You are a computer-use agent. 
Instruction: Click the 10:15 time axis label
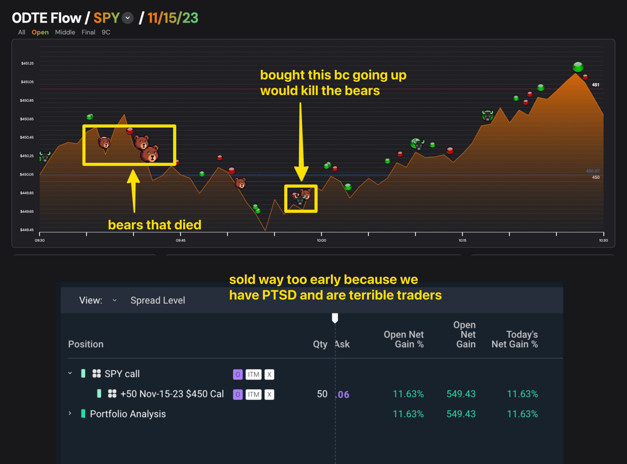[462, 240]
